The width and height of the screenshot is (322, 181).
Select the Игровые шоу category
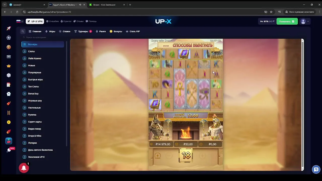(43, 101)
